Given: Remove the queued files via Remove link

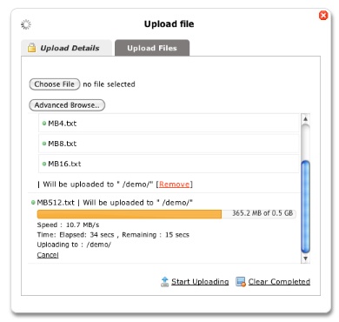Looking at the screenshot, I should (x=174, y=184).
